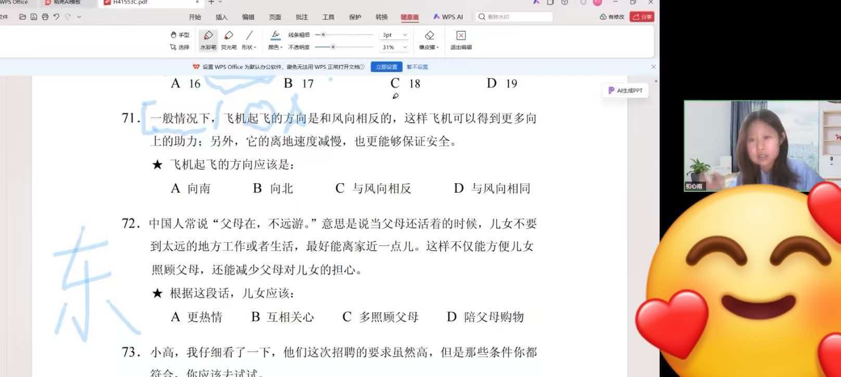Screen dimensions: 841x377
Task: Switch to the 转换 ribbon tab
Action: coord(382,17)
